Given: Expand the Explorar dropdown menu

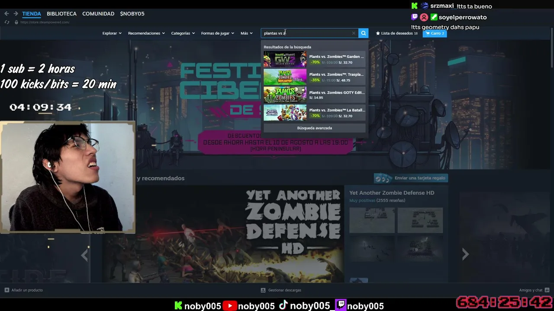Looking at the screenshot, I should click(112, 33).
